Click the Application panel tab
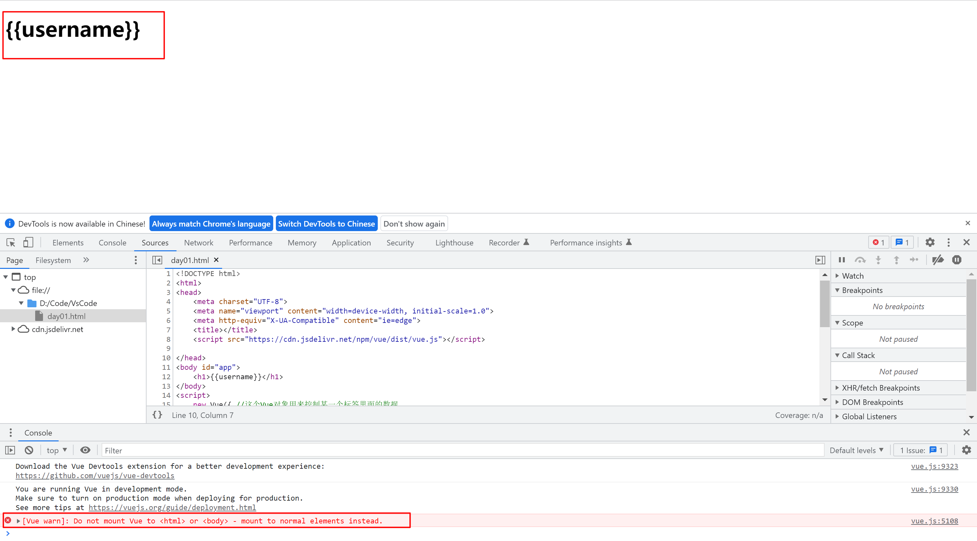Screen dimensions: 977x541 (x=351, y=243)
